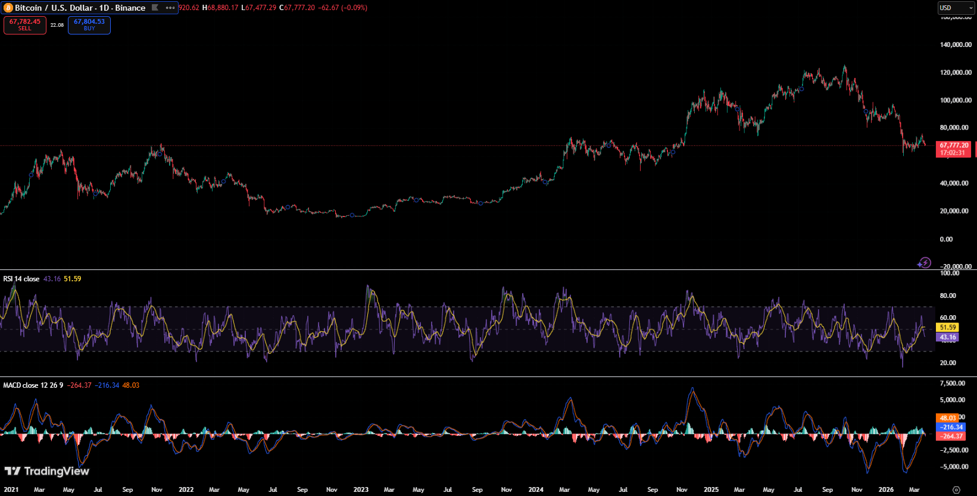977x496 pixels.
Task: Click the red 67,777.20 current price label
Action: point(954,149)
